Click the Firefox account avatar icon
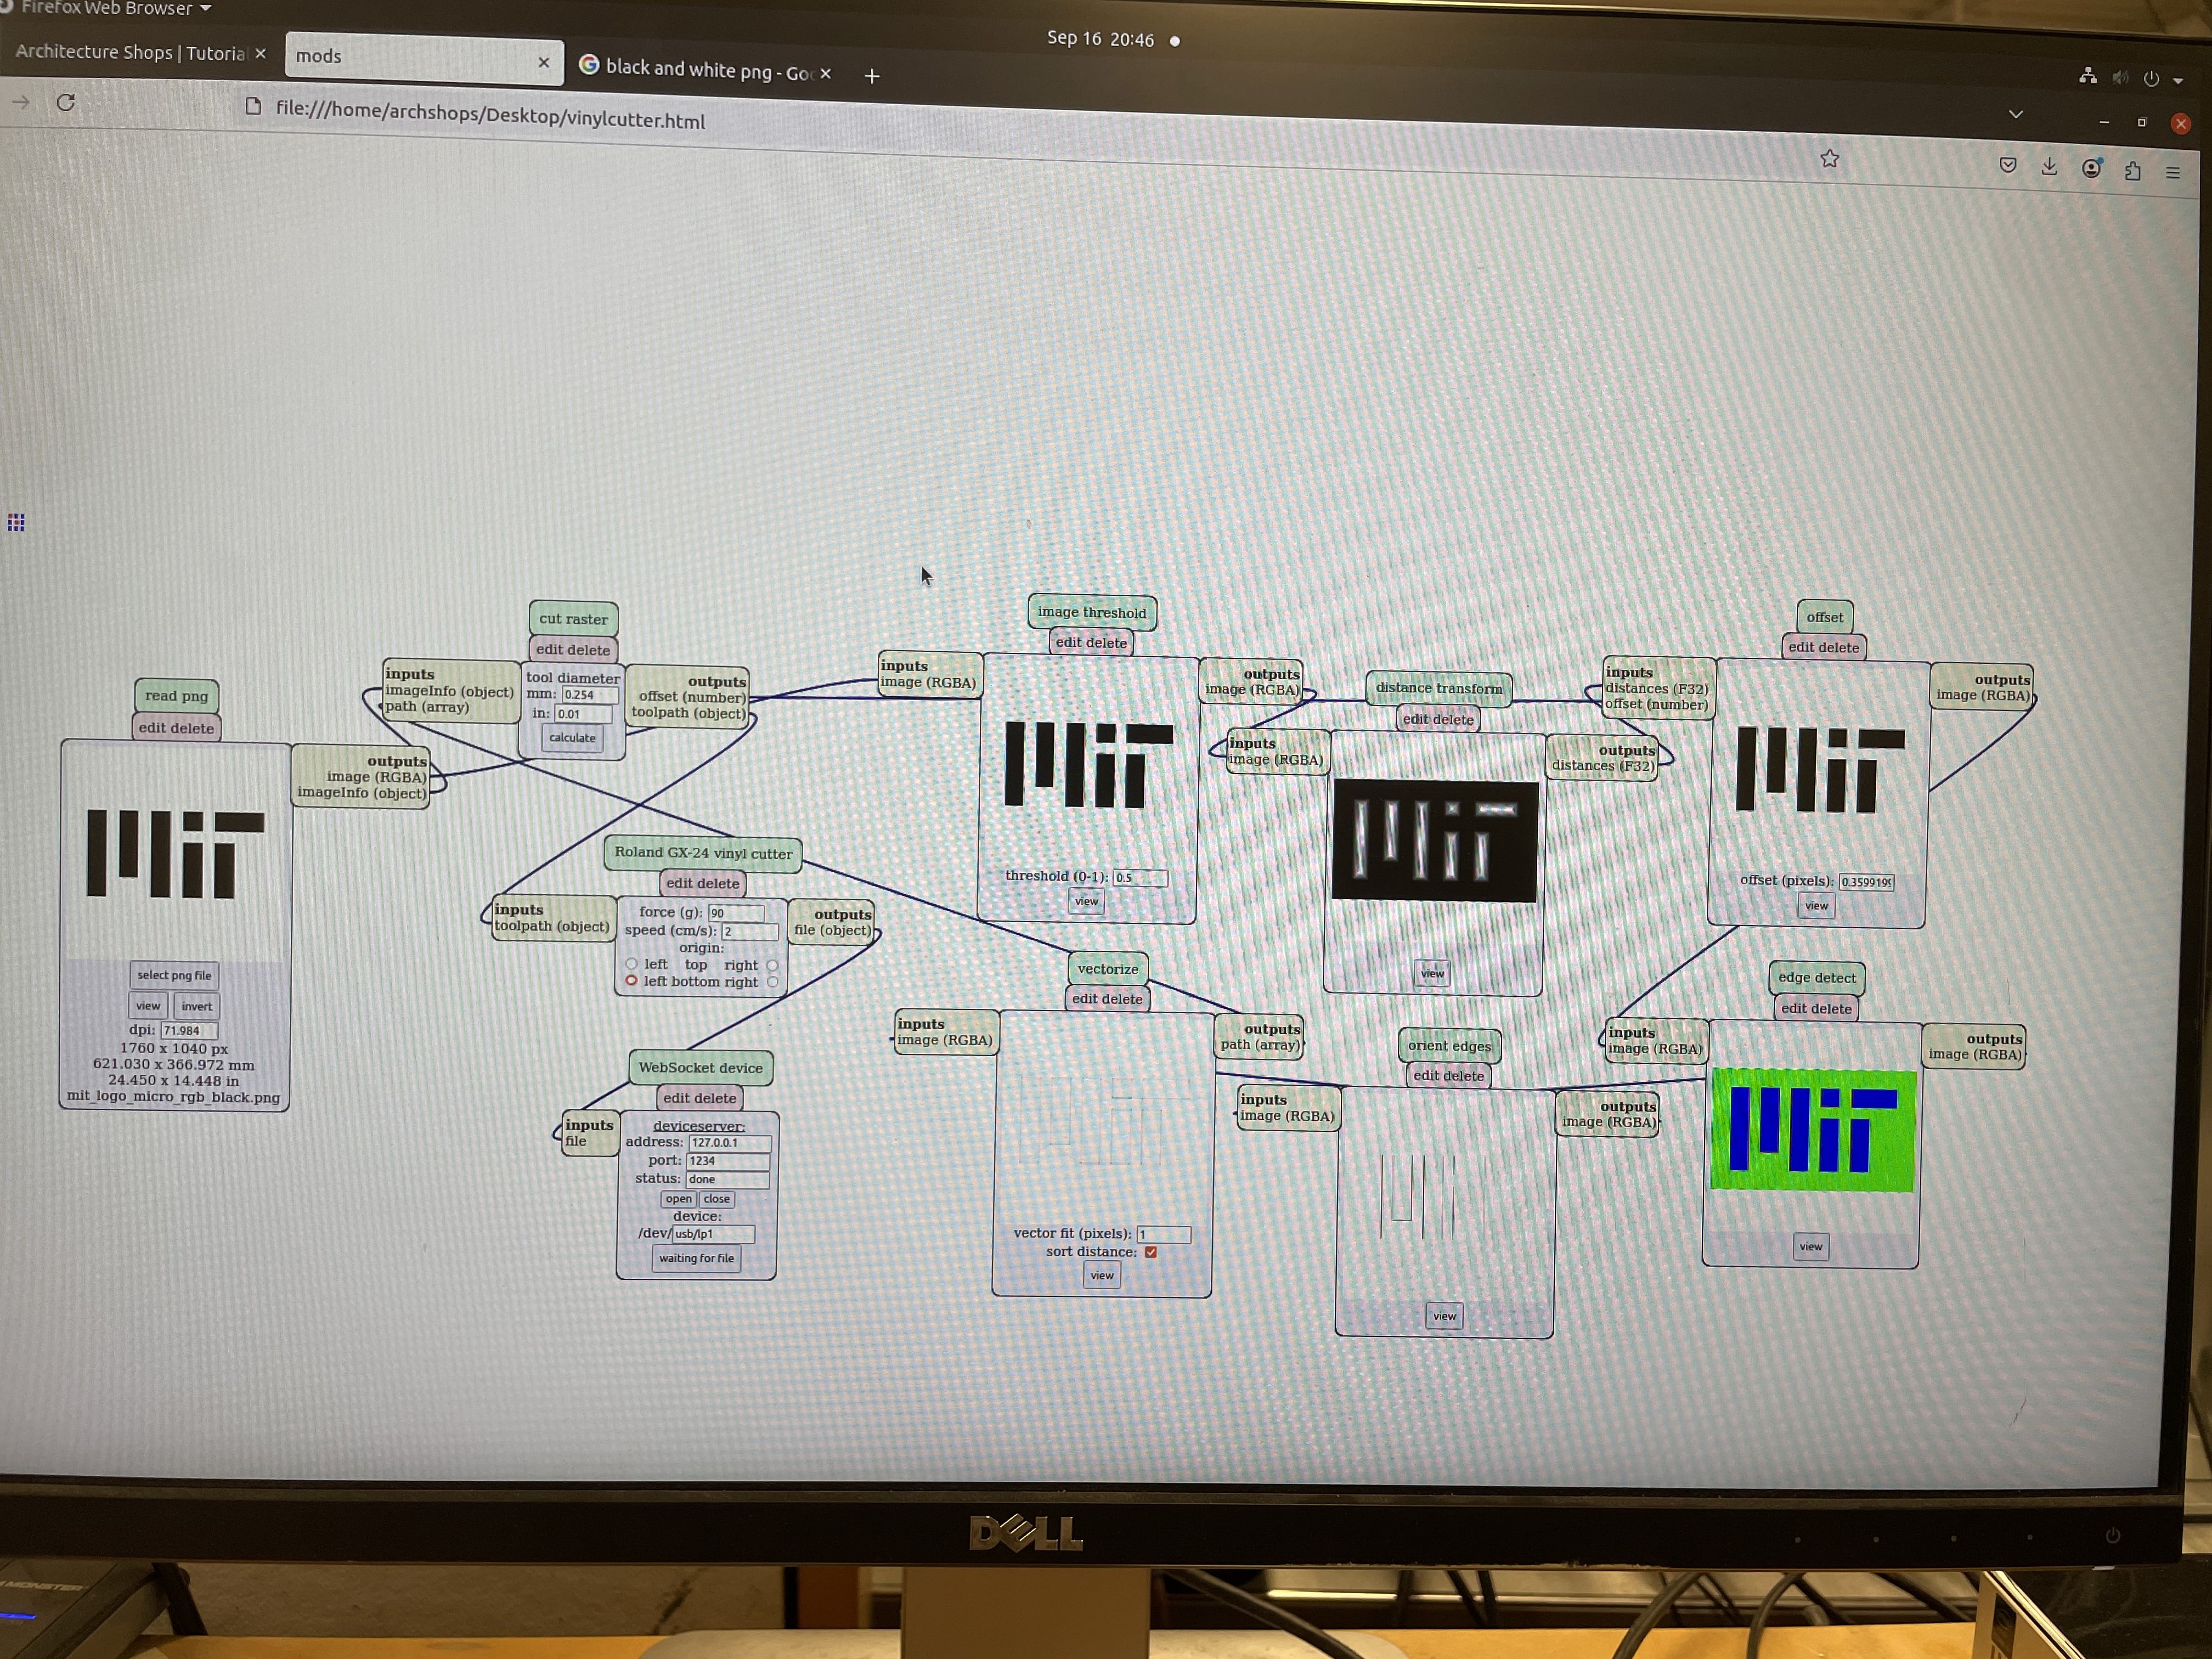Screen dimensions: 2212x1659 [2091, 168]
